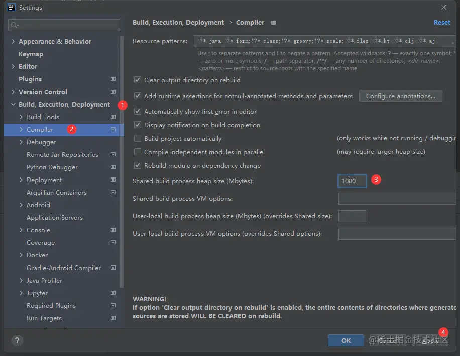460x356 pixels.
Task: Click the OK button
Action: (346, 340)
